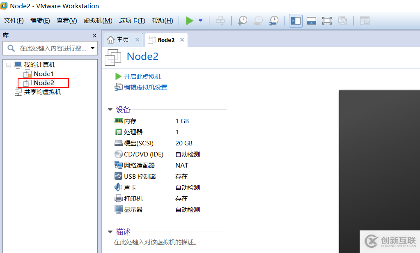Click the 显示器 display device row
The width and height of the screenshot is (420, 253).
pos(170,210)
